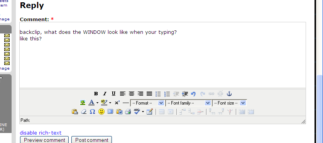Print the comment with the printer icon

(128, 111)
